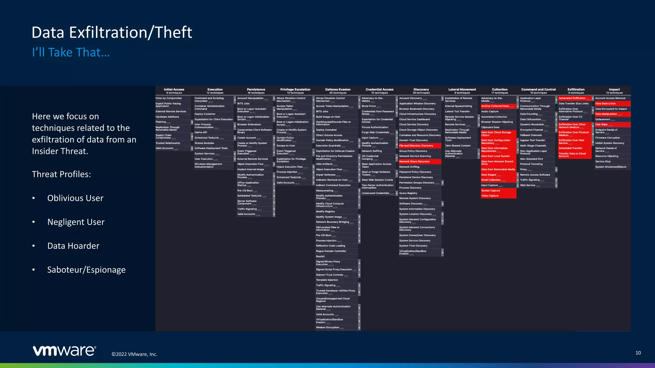Click Transfer Data to Cloud Account
Image resolution: width=655 pixels, height=368 pixels.
pyautogui.click(x=575, y=155)
